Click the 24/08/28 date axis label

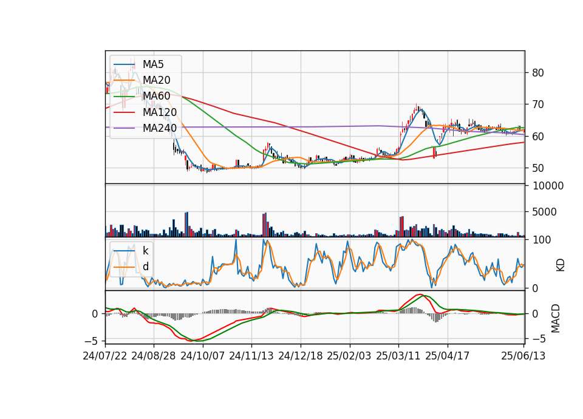tap(154, 356)
